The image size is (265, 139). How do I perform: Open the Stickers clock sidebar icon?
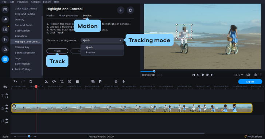5,49
